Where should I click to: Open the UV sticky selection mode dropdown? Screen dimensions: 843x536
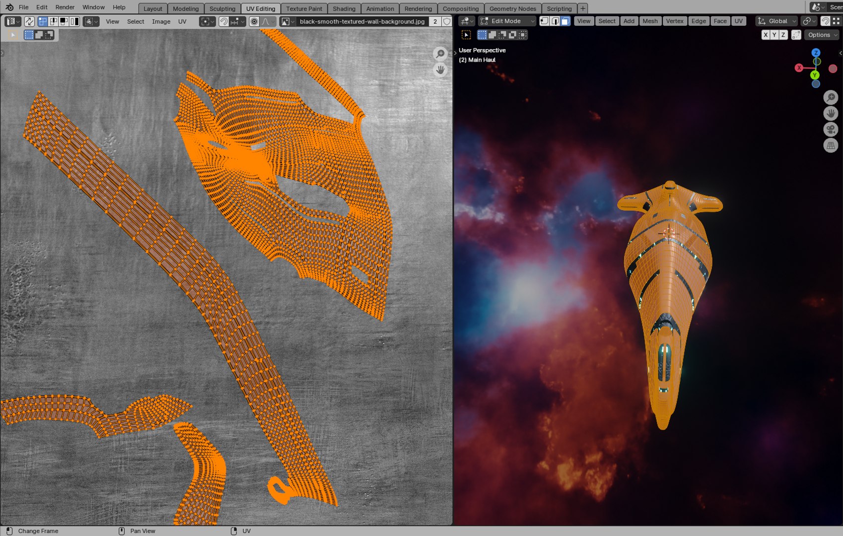tap(91, 21)
